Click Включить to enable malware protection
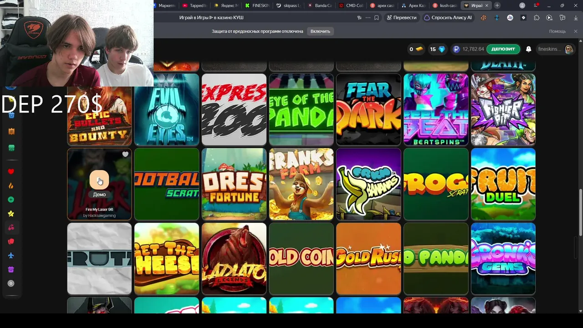Viewport: 583px width, 328px height. [x=320, y=31]
